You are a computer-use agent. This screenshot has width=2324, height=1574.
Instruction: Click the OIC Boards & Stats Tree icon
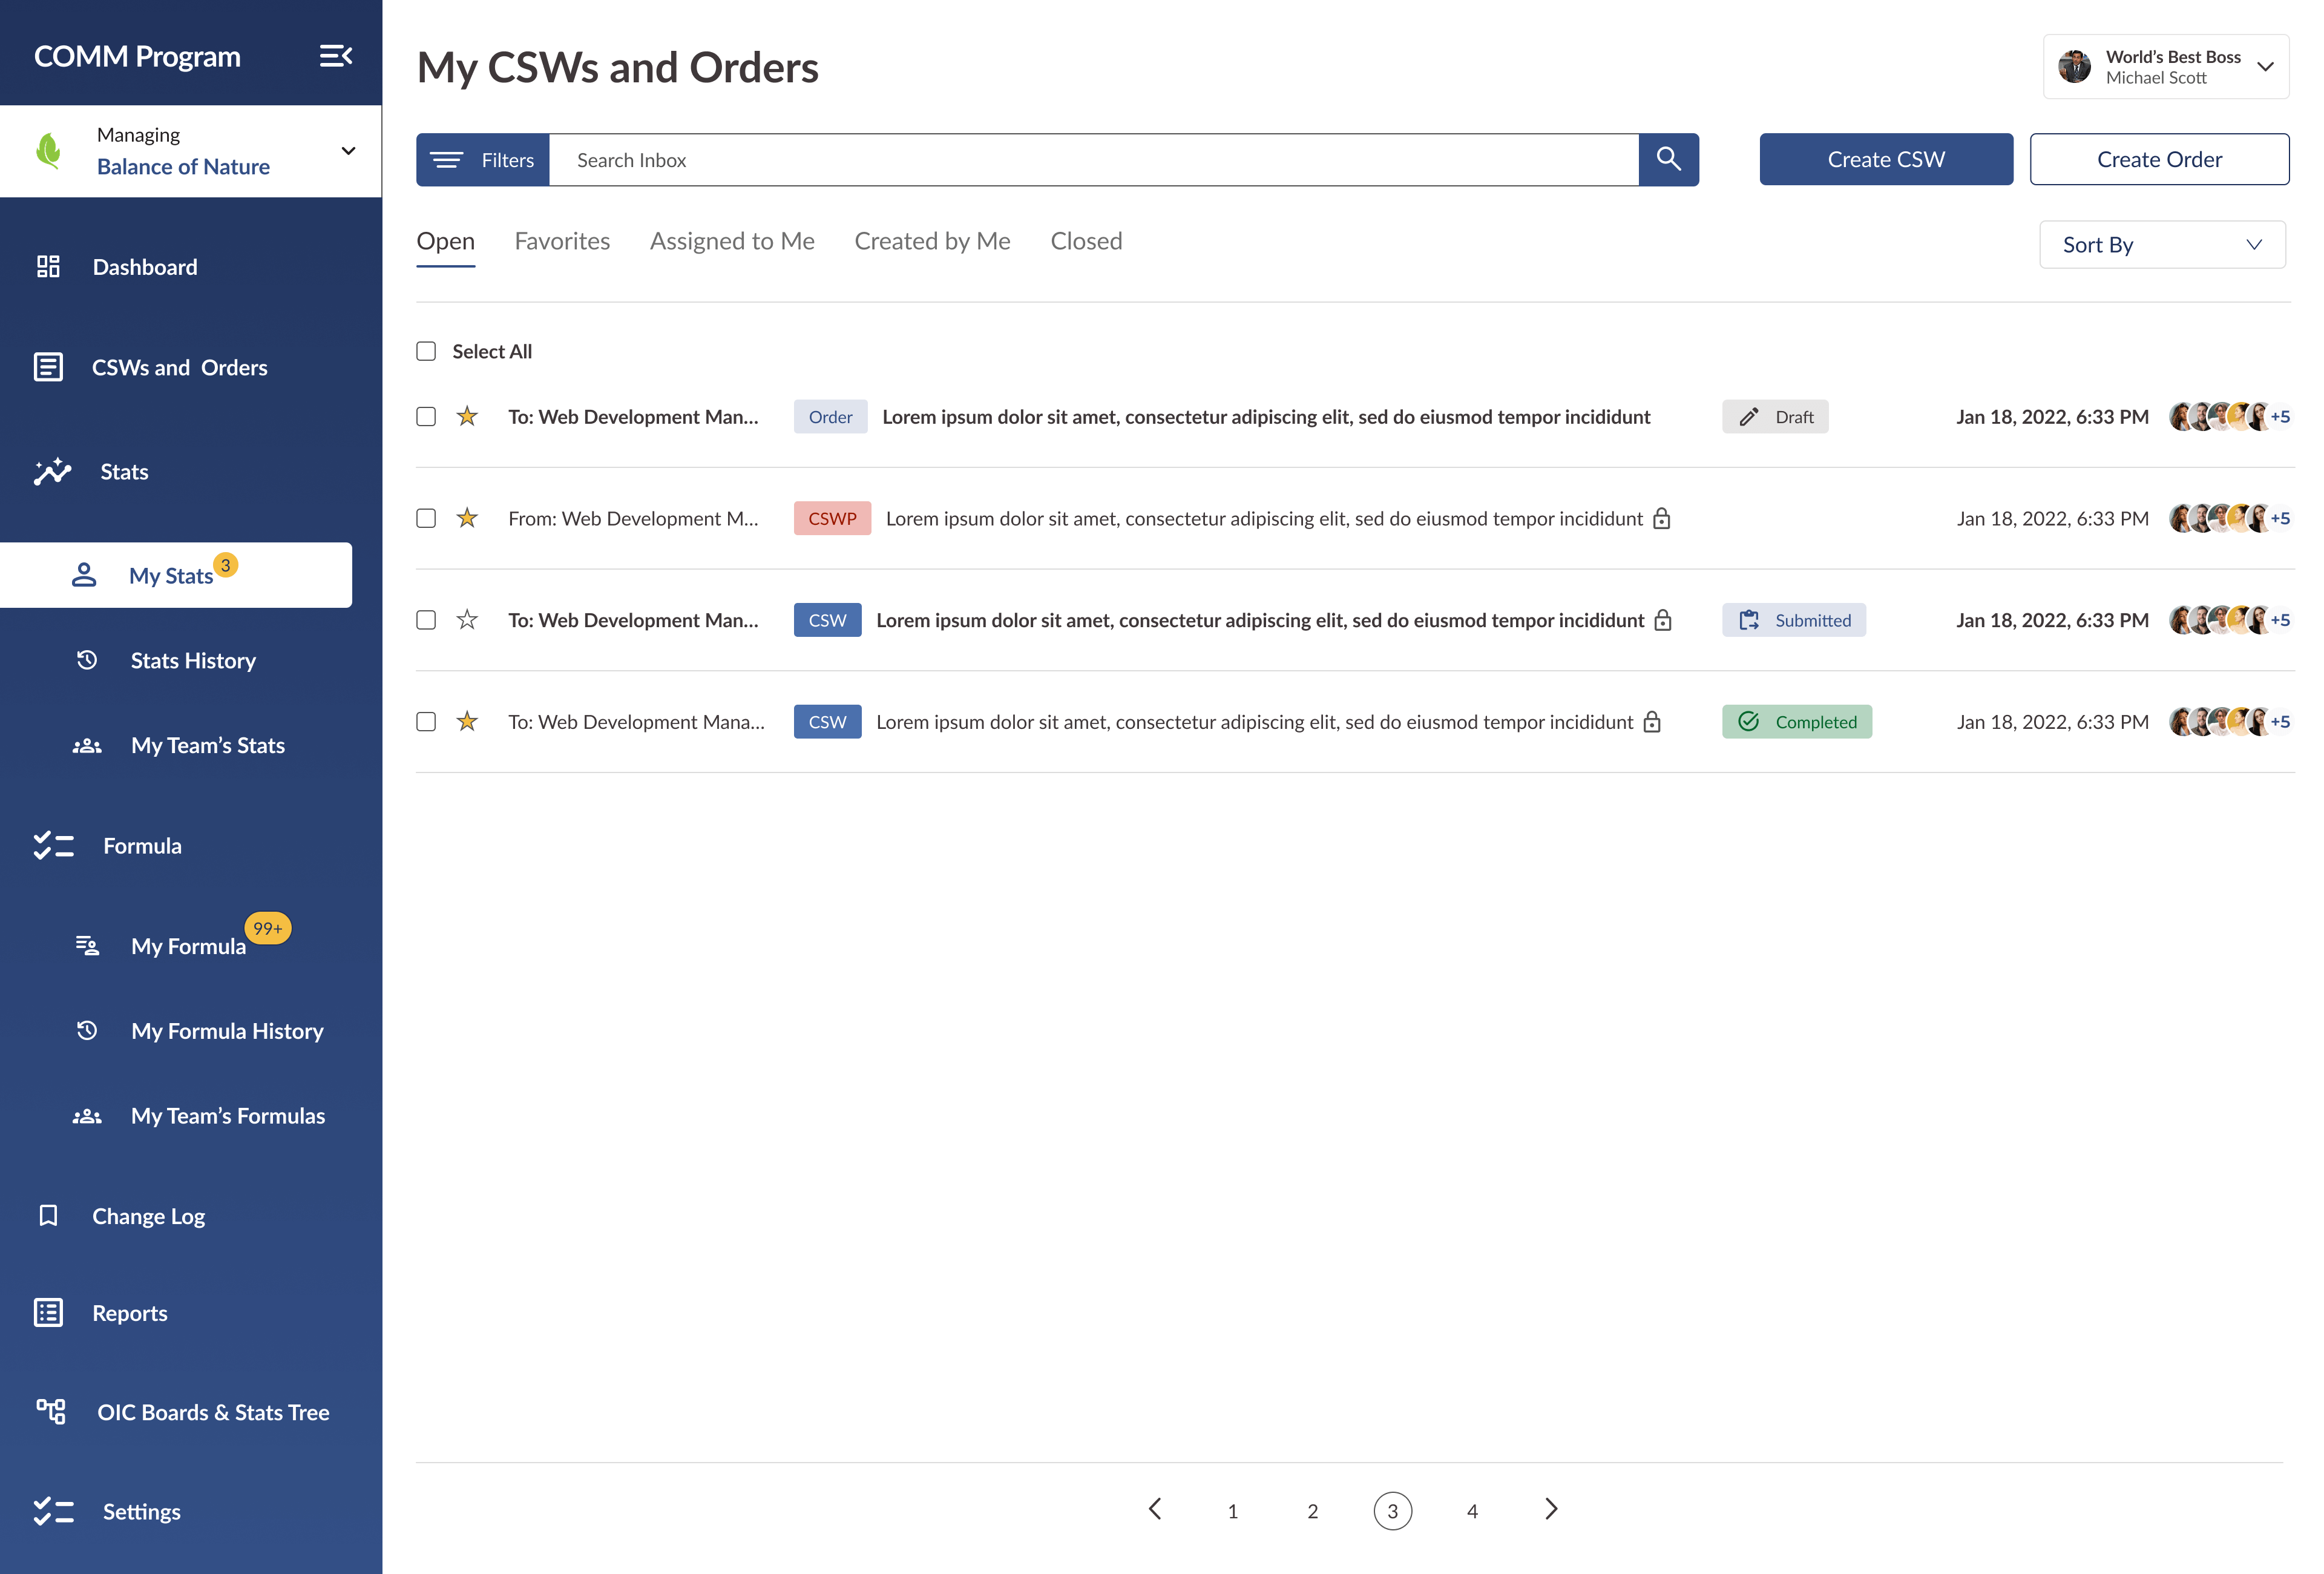tap(50, 1411)
